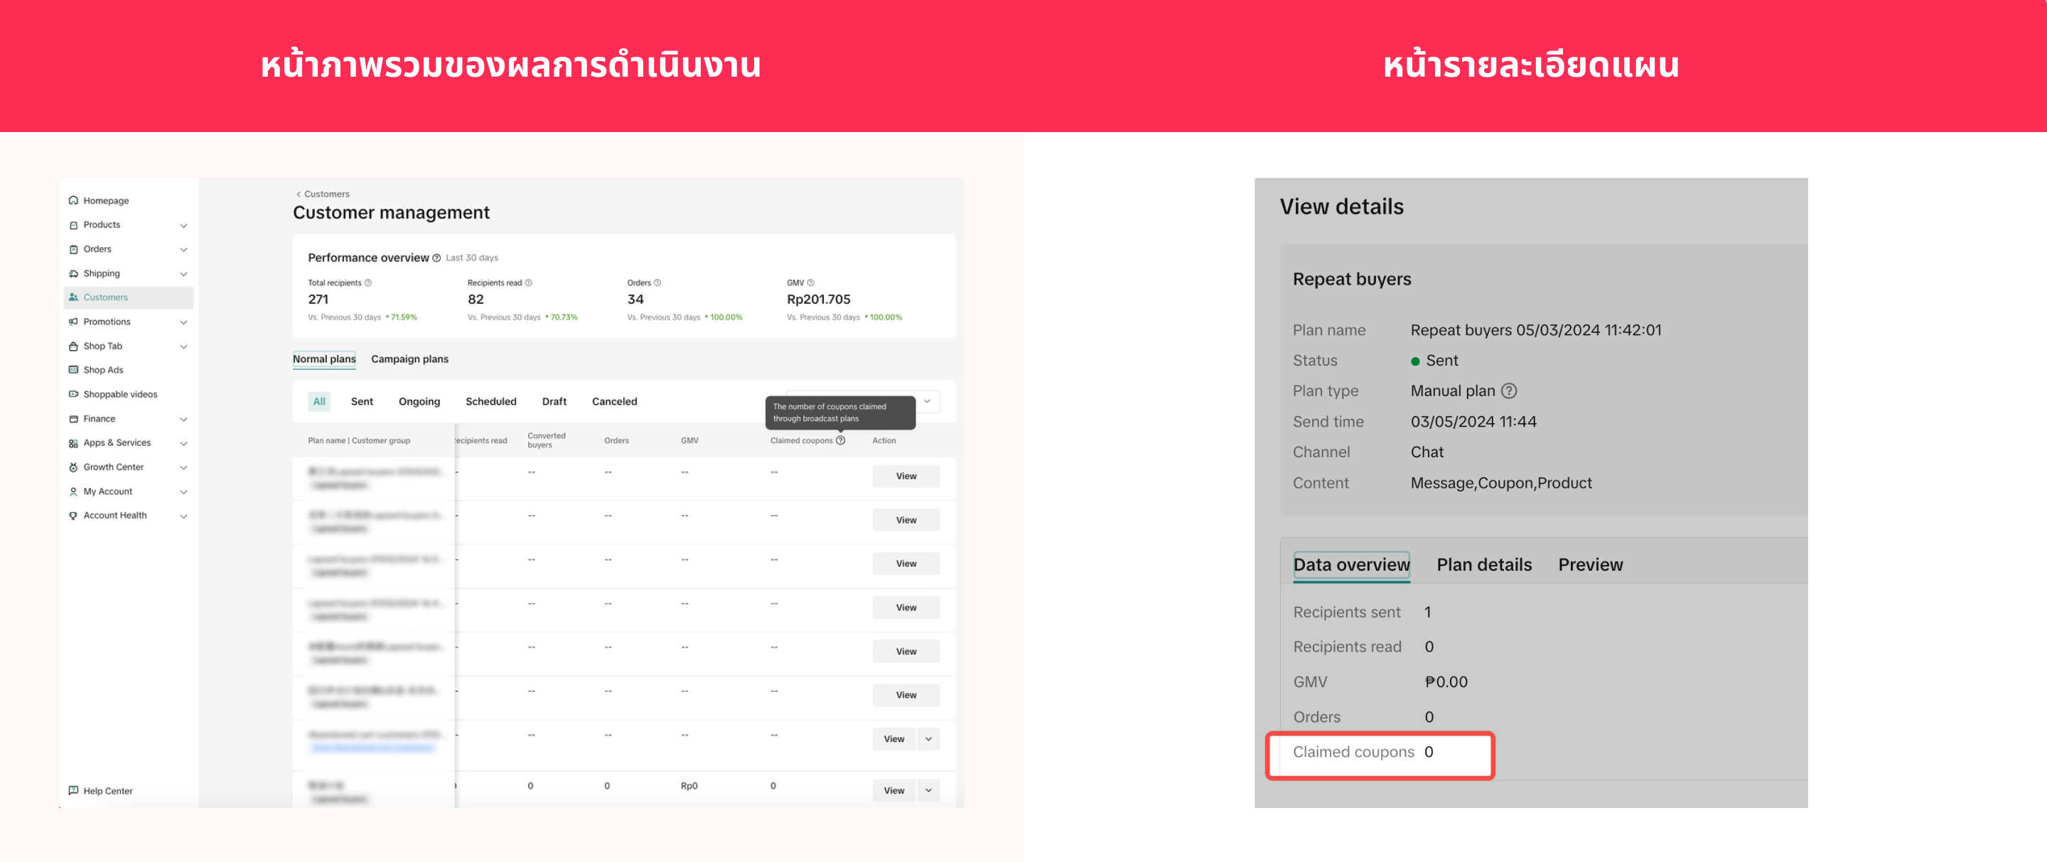Viewport: 2047px width, 862px height.
Task: Open dropdown arrow beside last View button
Action: point(928,790)
